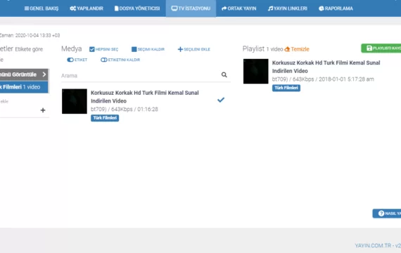Toggle the Etiketini Kaldır switch

click(x=104, y=60)
